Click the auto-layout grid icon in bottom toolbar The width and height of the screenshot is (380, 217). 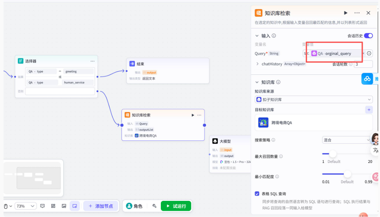(x=53, y=206)
